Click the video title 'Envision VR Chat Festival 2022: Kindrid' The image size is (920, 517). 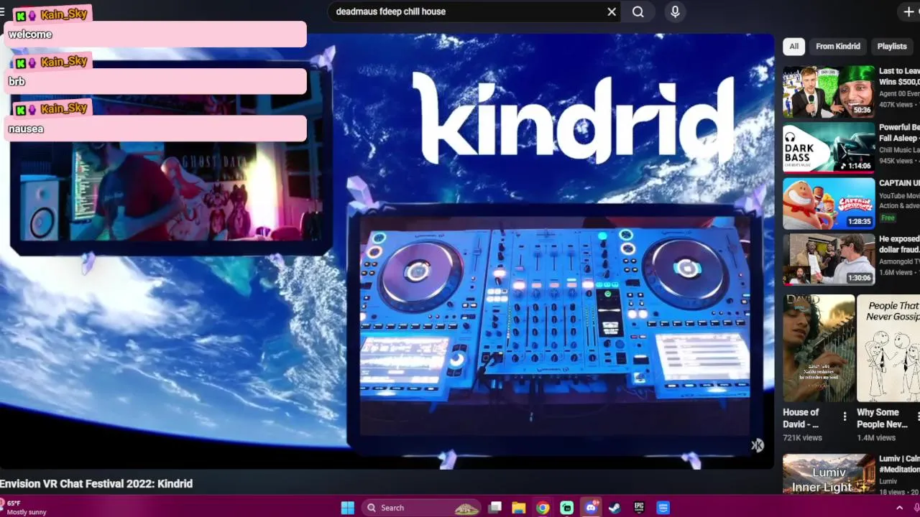tap(96, 484)
